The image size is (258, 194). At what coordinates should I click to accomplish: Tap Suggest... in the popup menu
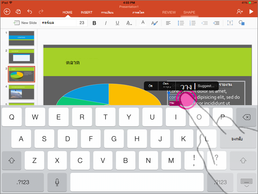point(206,86)
